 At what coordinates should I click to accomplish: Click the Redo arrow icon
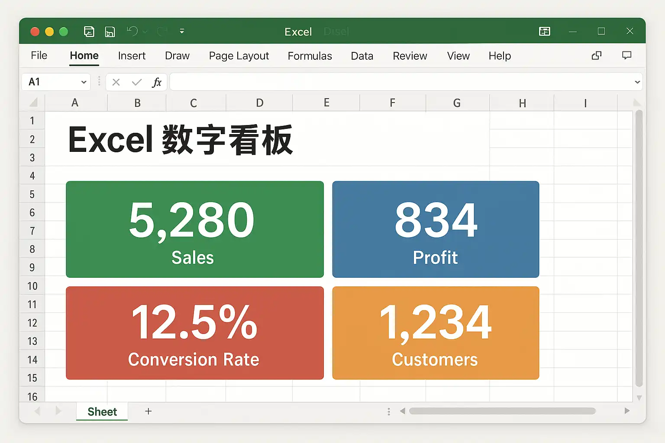click(x=162, y=31)
